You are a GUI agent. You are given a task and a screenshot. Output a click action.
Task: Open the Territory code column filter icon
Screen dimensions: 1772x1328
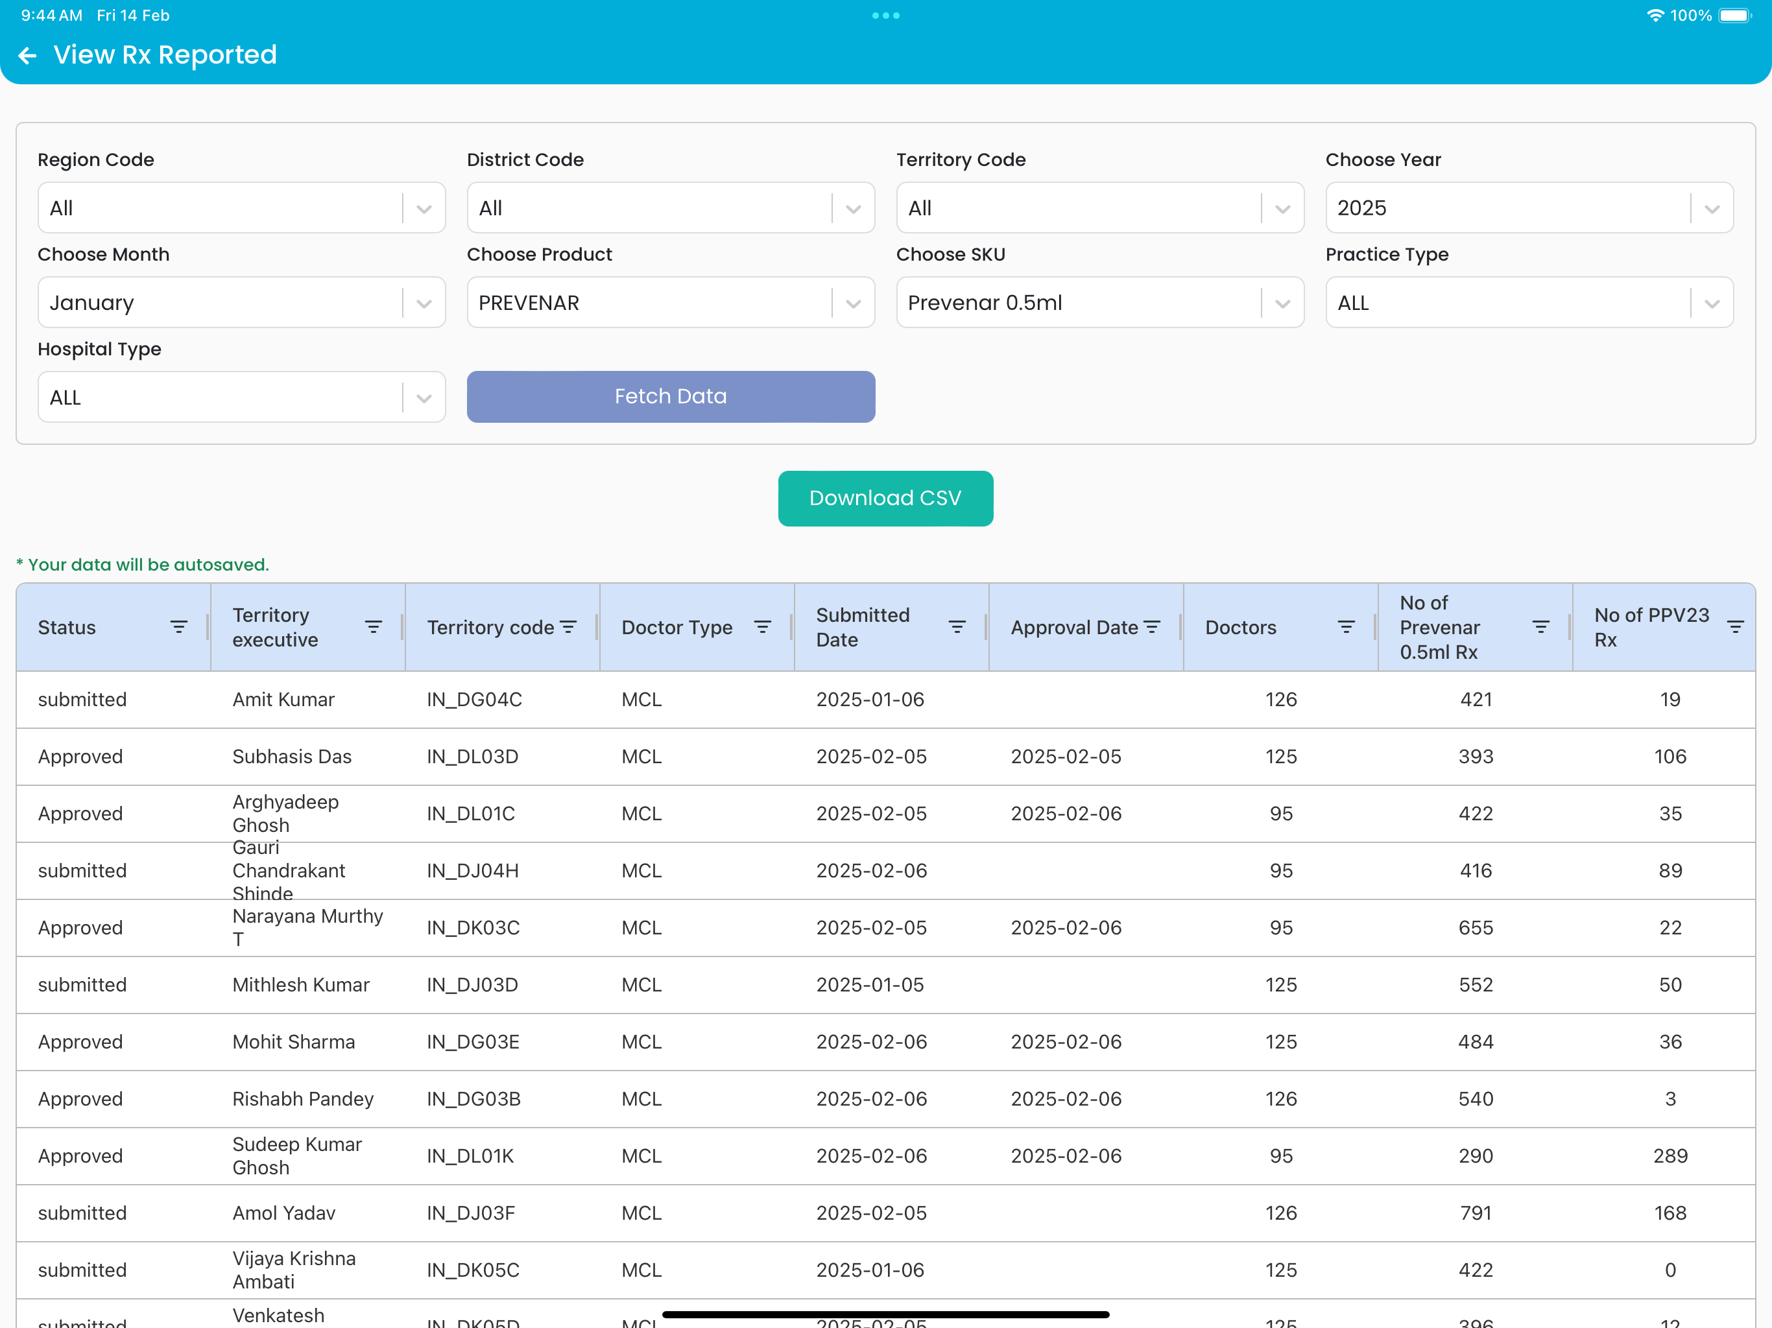coord(568,627)
